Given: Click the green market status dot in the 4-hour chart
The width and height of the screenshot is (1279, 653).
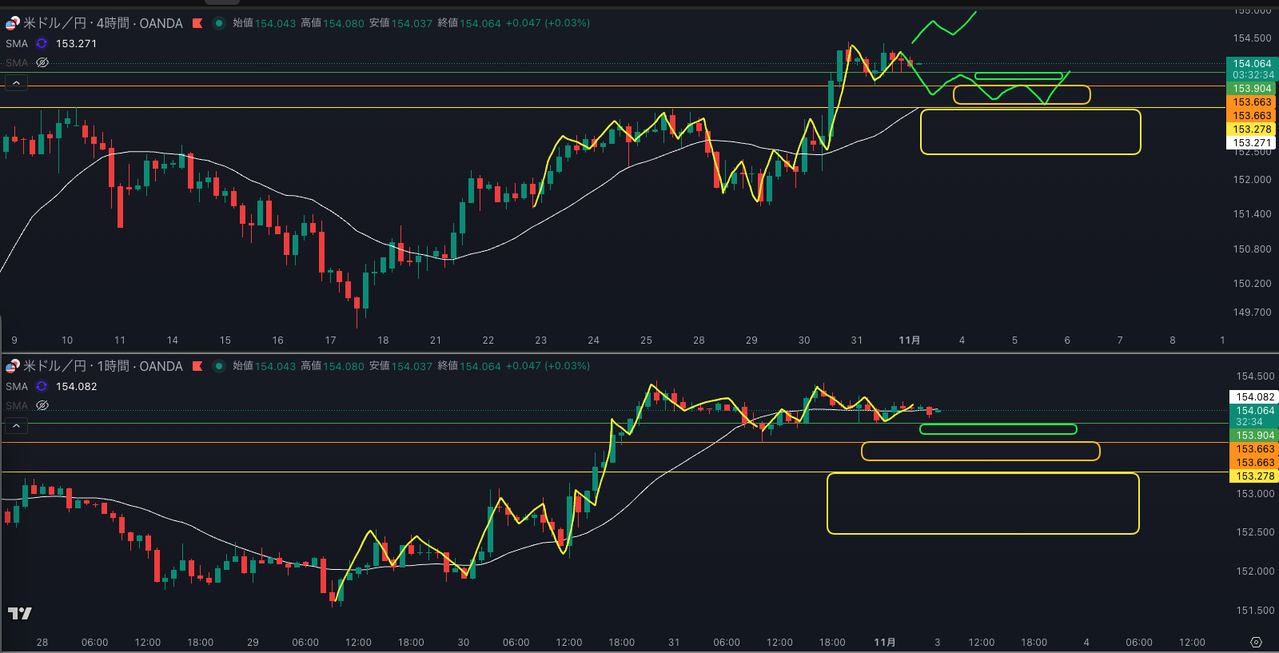Looking at the screenshot, I should pyautogui.click(x=218, y=23).
